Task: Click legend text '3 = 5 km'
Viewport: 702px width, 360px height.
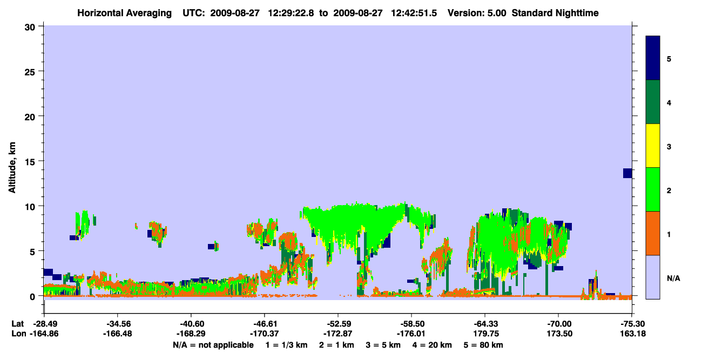Action: click(383, 345)
